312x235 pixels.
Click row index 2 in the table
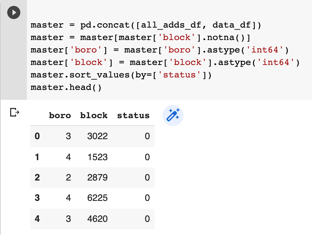tap(37, 177)
